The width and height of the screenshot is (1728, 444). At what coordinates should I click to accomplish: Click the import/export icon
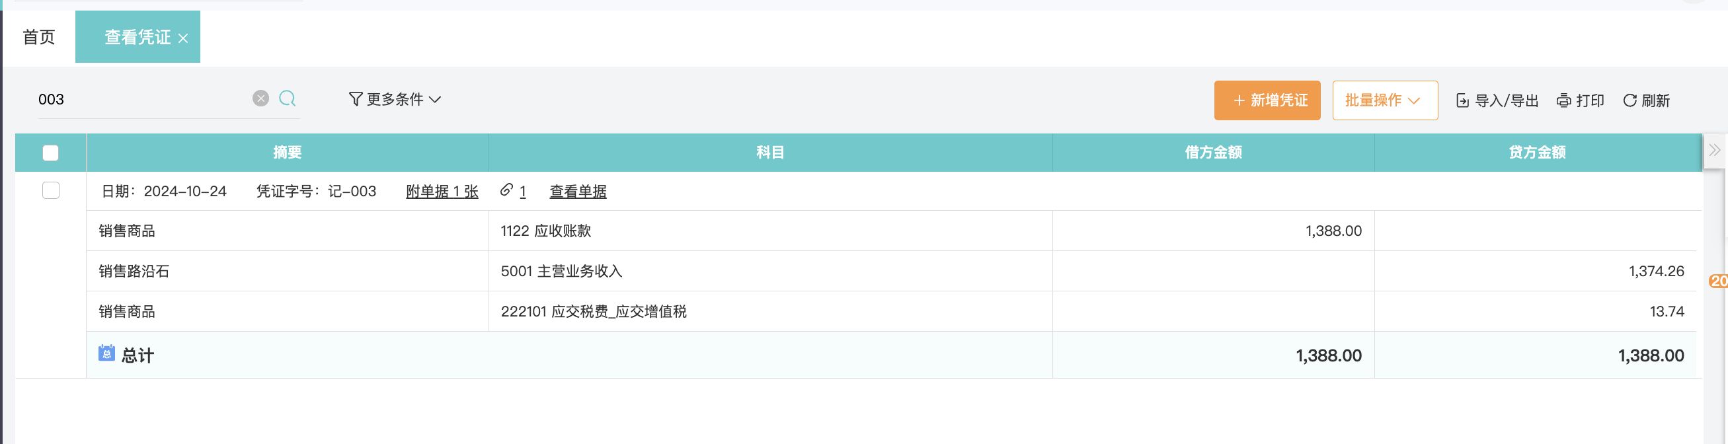1462,100
